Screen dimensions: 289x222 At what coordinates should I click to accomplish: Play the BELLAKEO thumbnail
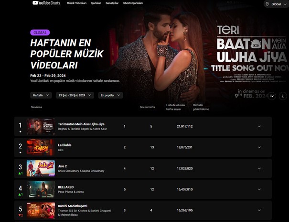pyautogui.click(x=41, y=189)
